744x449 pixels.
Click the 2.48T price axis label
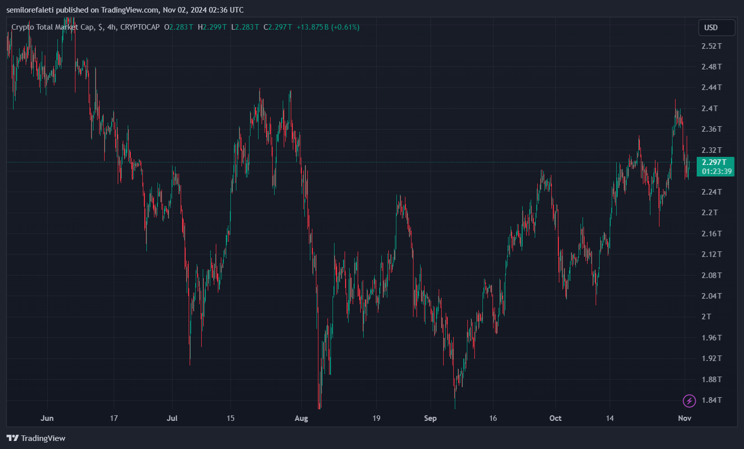[712, 67]
